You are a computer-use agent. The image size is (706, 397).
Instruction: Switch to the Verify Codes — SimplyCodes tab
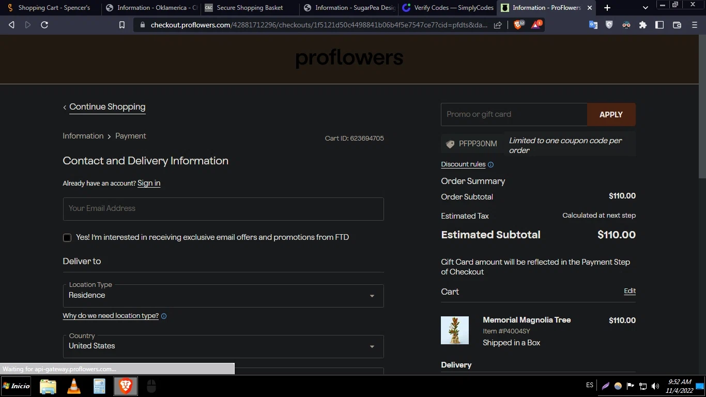(448, 8)
